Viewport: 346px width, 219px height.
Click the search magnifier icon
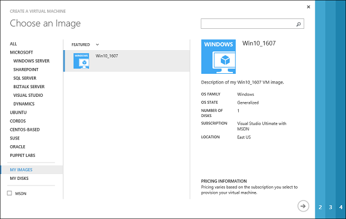[x=299, y=24]
